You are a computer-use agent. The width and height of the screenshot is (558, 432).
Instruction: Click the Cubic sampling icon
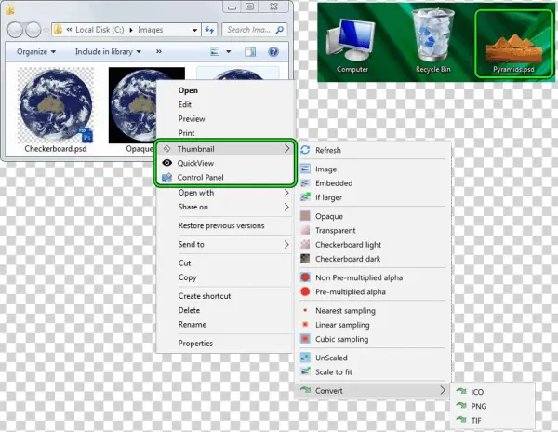pos(305,339)
